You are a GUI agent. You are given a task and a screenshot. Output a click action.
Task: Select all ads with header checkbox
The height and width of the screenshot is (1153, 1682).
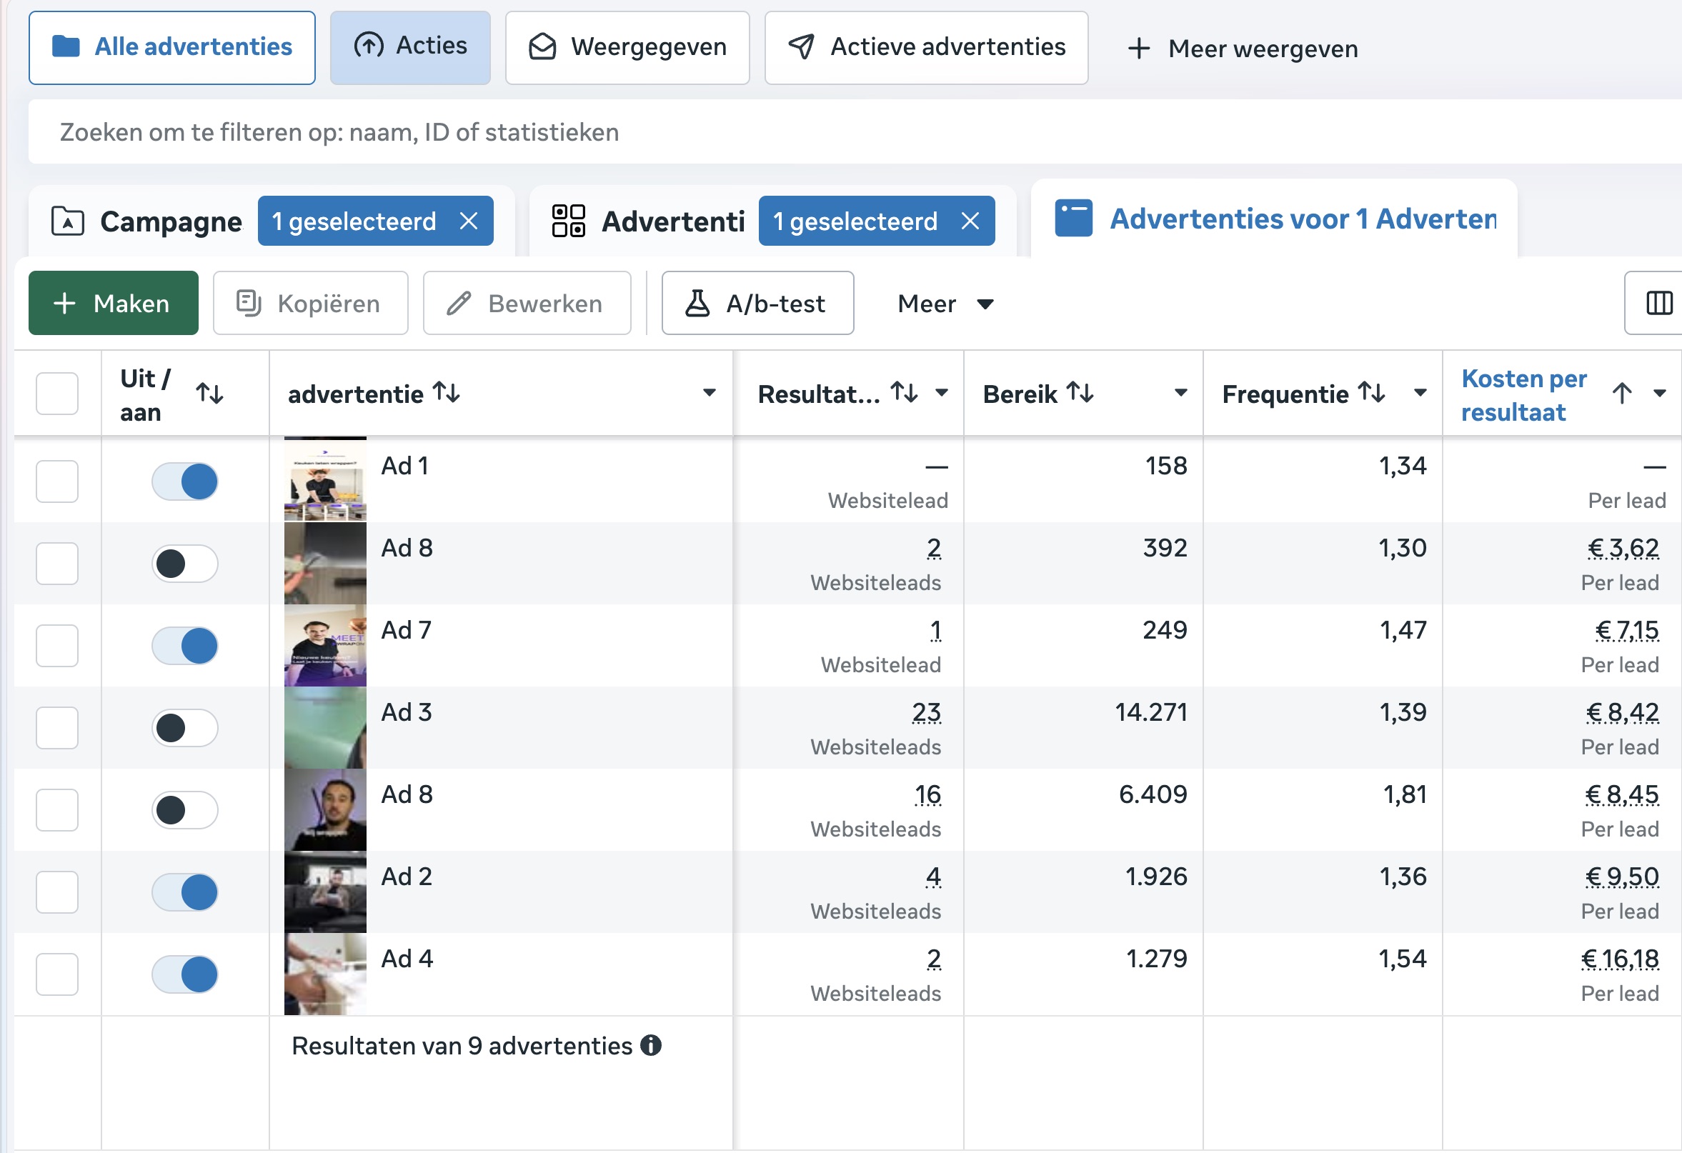coord(57,394)
